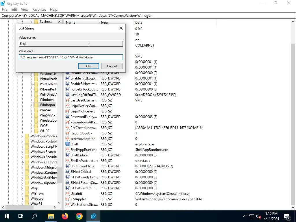Open File Explorer from the taskbar
Viewport: 296px width, 222px height.
tap(51, 216)
